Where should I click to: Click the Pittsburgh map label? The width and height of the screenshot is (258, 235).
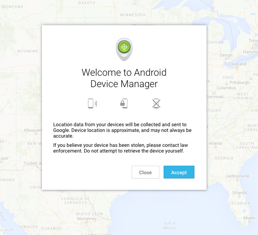(x=240, y=82)
